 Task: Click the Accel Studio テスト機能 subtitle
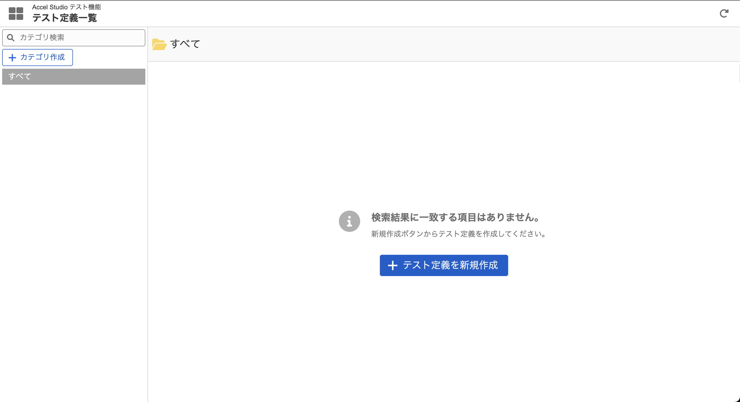coord(66,7)
